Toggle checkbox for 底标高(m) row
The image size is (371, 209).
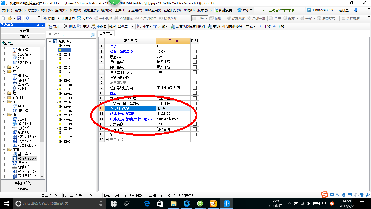point(195,67)
